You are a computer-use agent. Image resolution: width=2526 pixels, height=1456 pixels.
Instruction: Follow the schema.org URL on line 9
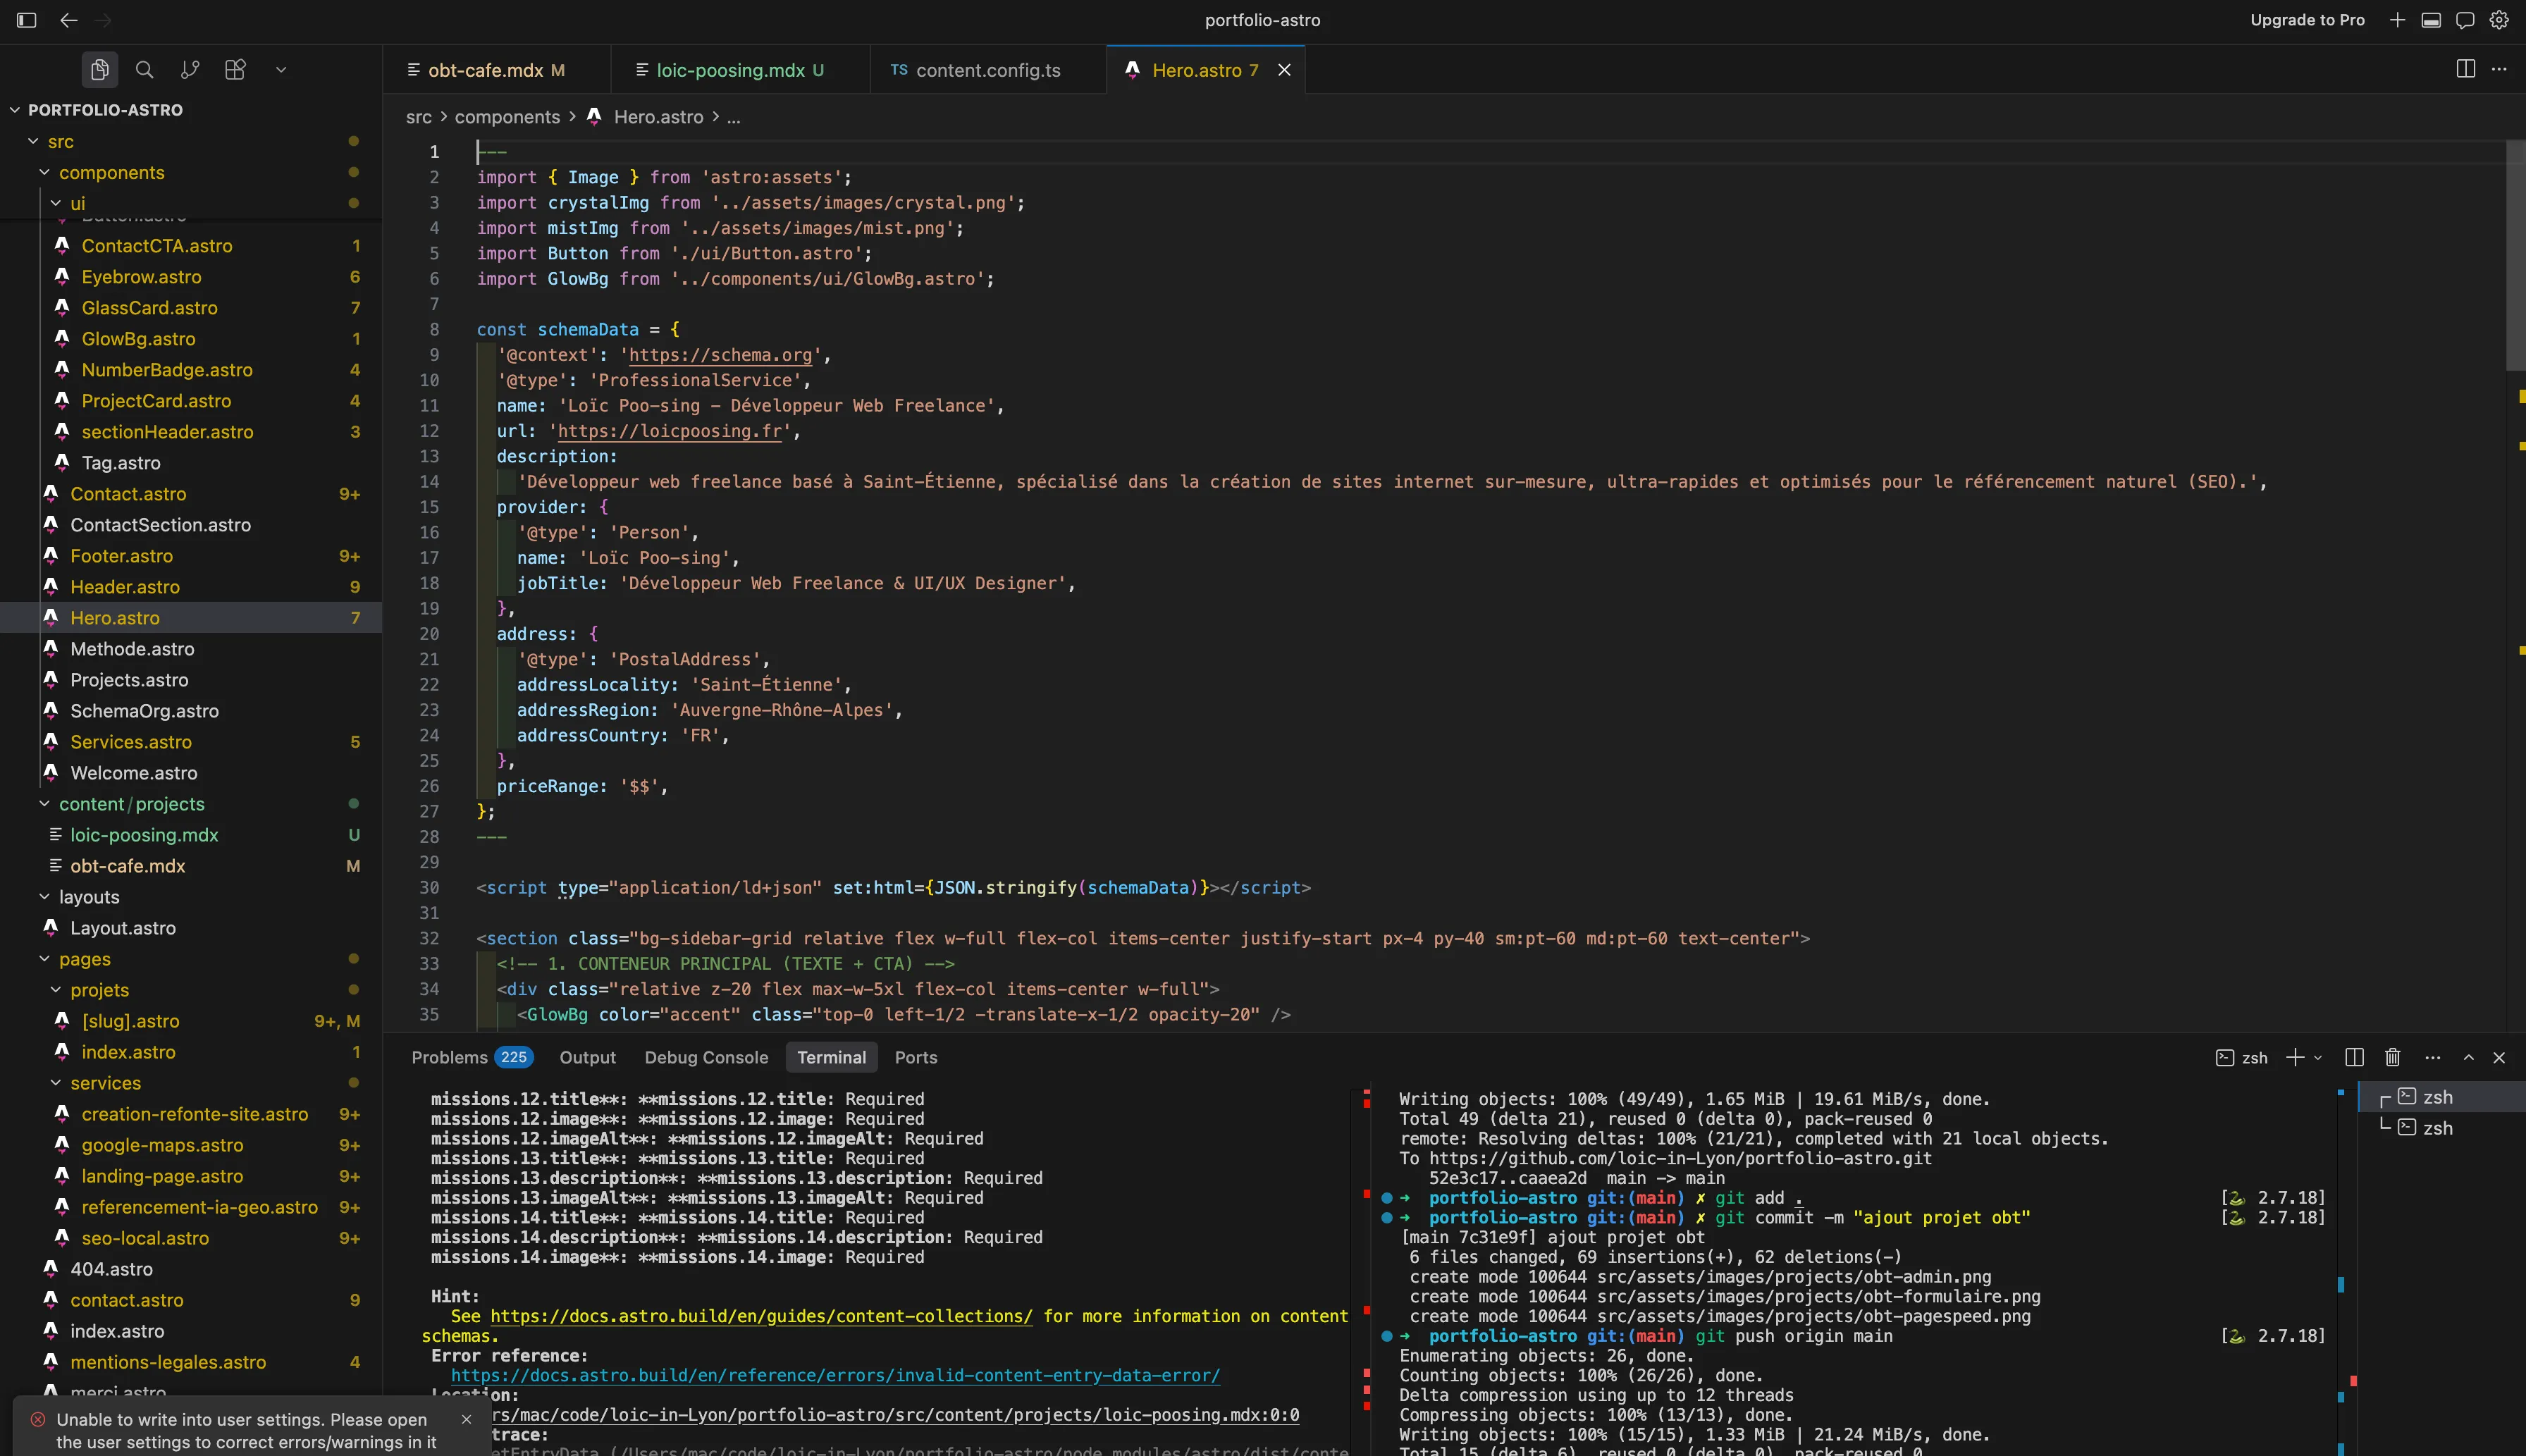(720, 355)
